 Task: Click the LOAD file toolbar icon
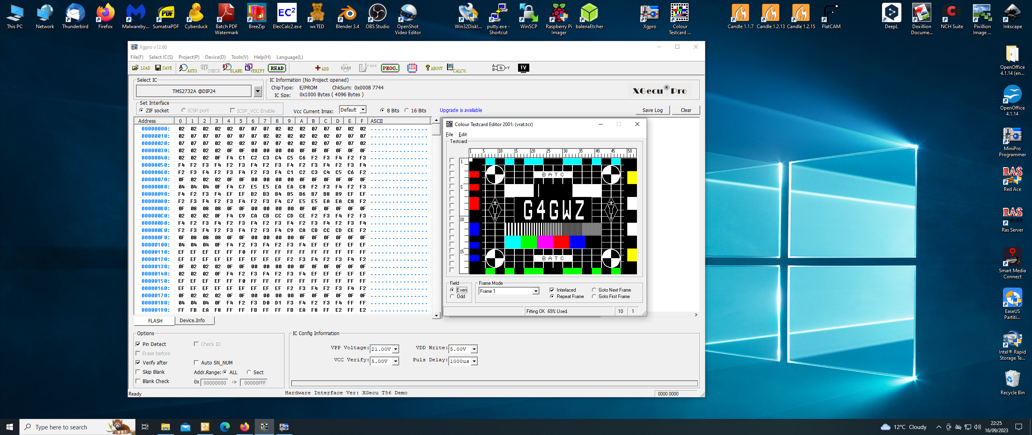[141, 68]
